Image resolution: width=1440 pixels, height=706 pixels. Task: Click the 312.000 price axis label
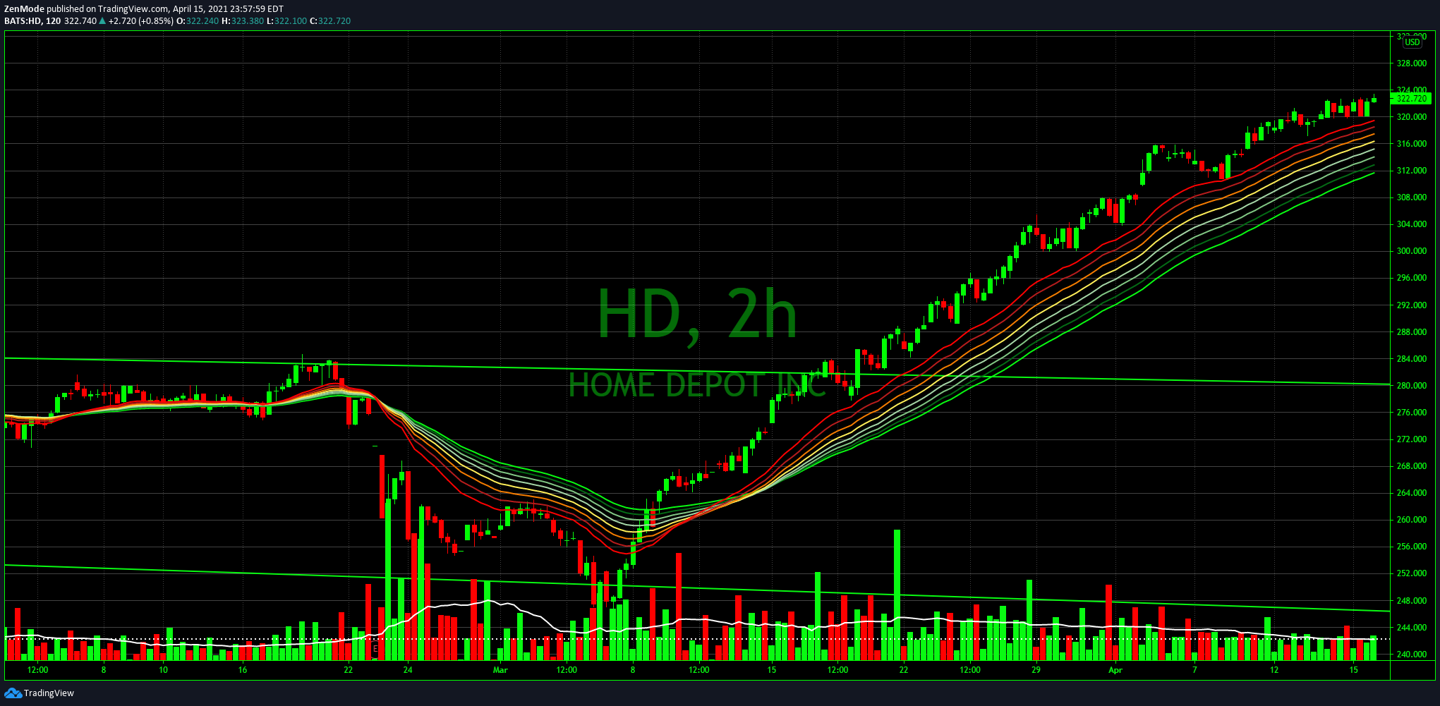coord(1412,171)
